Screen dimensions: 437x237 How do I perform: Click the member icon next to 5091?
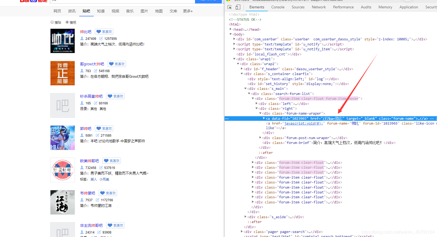(x=82, y=135)
